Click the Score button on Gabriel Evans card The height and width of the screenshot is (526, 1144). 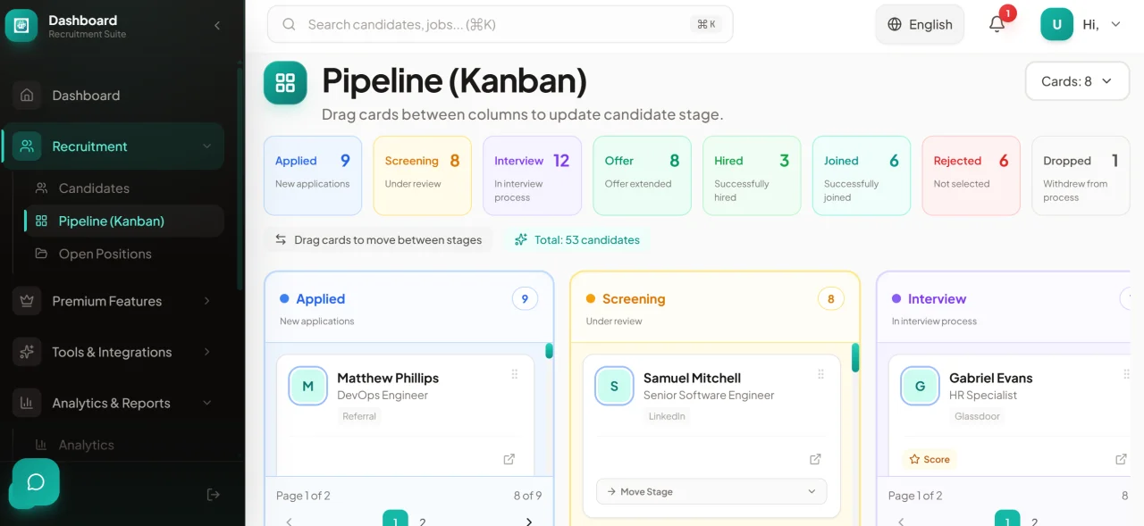[929, 459]
